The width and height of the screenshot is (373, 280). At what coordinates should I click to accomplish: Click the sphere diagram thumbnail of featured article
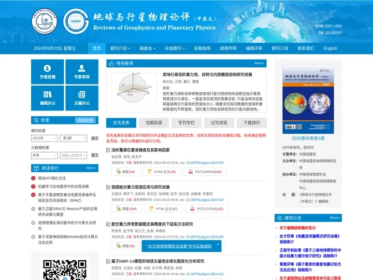tap(134, 89)
